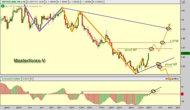
Task: Click the GBP/USD (BID) 180 d 4h symbol label
Action: [14, 2]
